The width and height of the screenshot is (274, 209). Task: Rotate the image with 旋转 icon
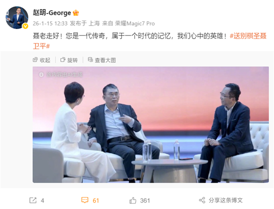click(63, 60)
